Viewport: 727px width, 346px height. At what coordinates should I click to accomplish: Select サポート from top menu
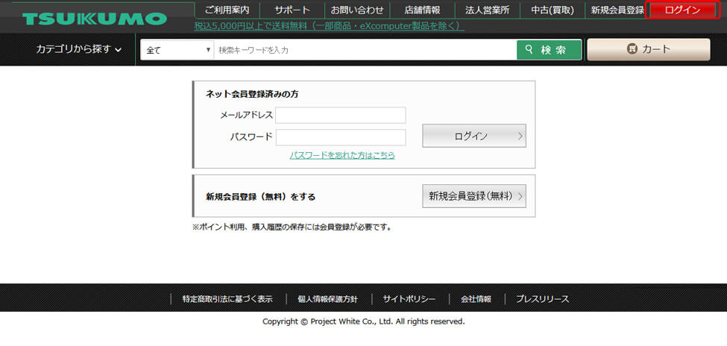point(292,10)
